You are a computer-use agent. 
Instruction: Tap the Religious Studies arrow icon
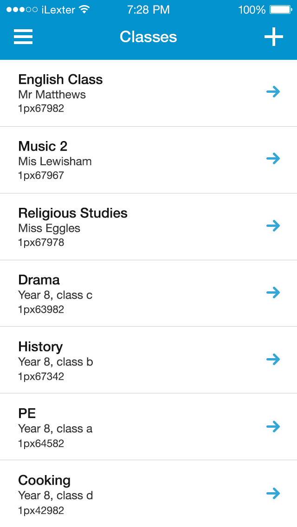[x=273, y=225]
